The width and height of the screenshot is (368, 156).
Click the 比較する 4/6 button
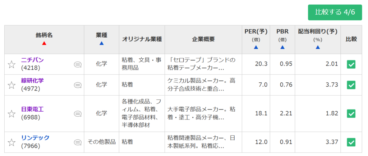(x=335, y=13)
